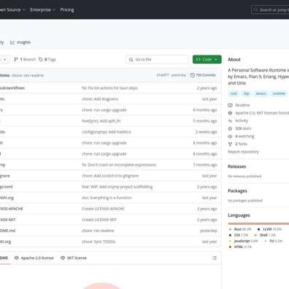Viewport: 289px width, 289px height.
Task: Open the Activity link
Action: pos(242,120)
